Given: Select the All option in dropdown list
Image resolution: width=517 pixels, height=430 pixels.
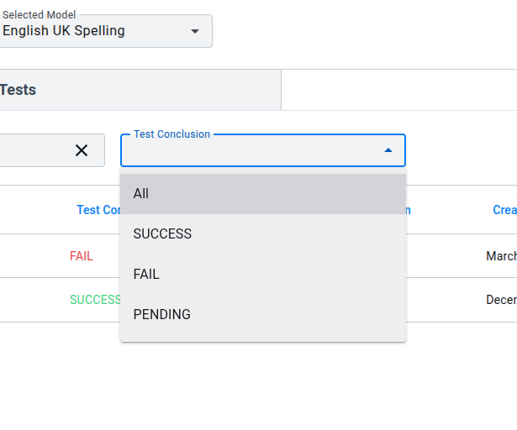Looking at the screenshot, I should (140, 194).
